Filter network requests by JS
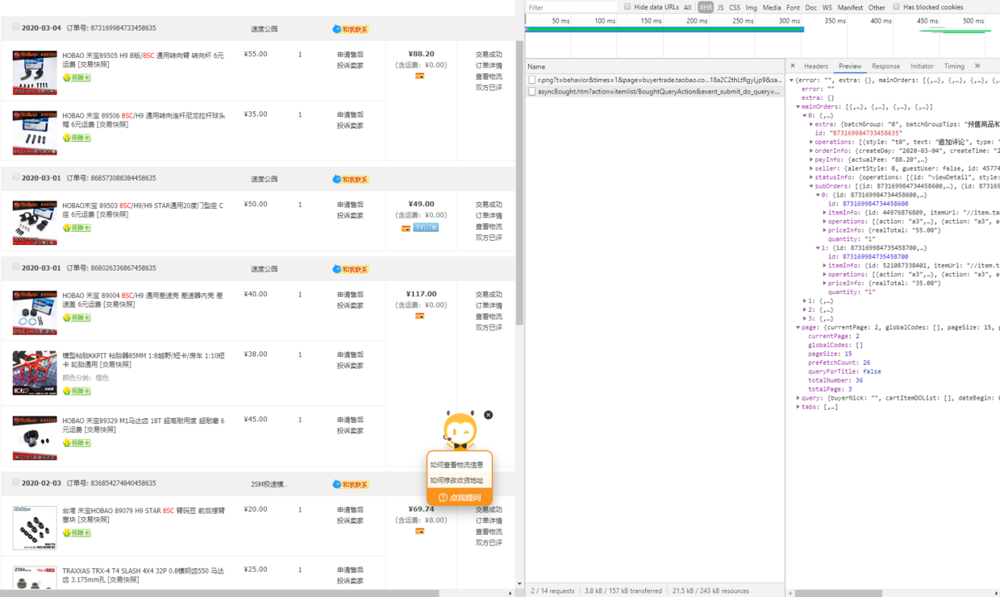The image size is (1000, 597). click(x=720, y=7)
